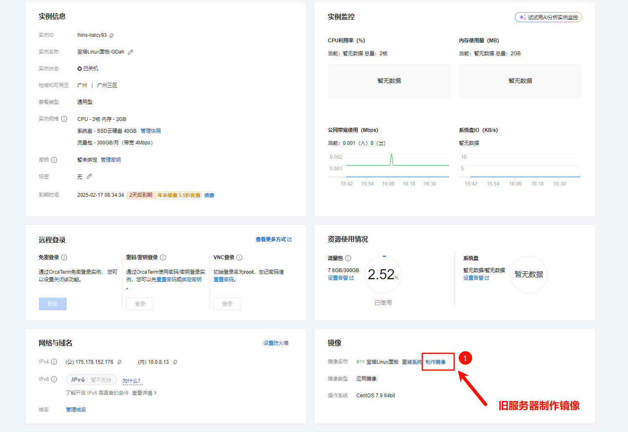Click the 流量包 usage ring 2.52%
Screen dimensions: 628x432
(x=383, y=275)
